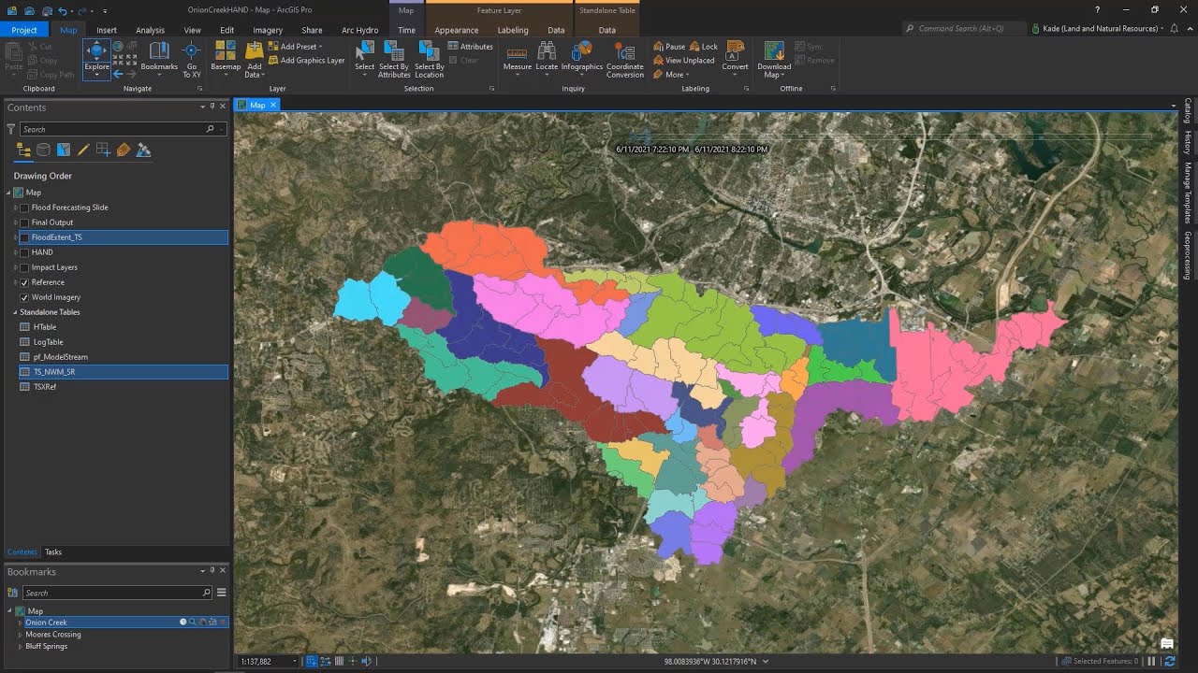Image resolution: width=1198 pixels, height=673 pixels.
Task: Open Select By Attributes
Action: 394,58
